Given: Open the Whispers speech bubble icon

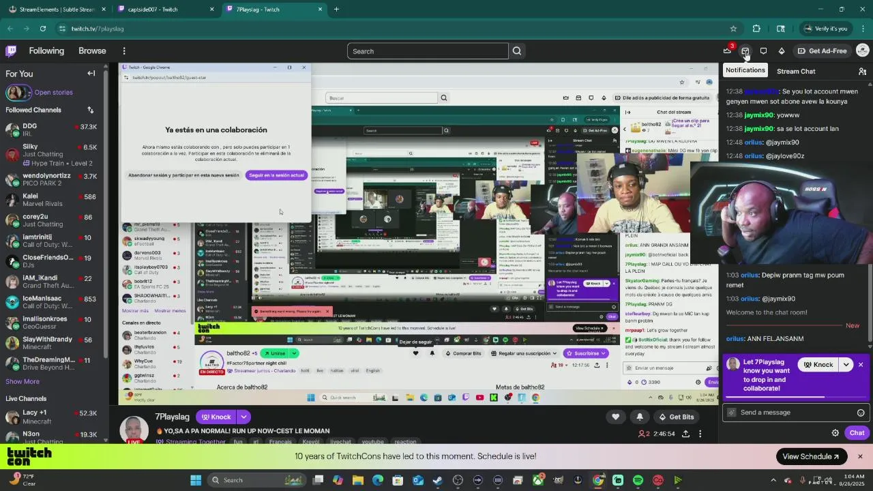Looking at the screenshot, I should 763,51.
